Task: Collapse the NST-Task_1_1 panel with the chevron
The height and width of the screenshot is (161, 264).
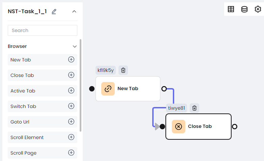Action: [74, 11]
